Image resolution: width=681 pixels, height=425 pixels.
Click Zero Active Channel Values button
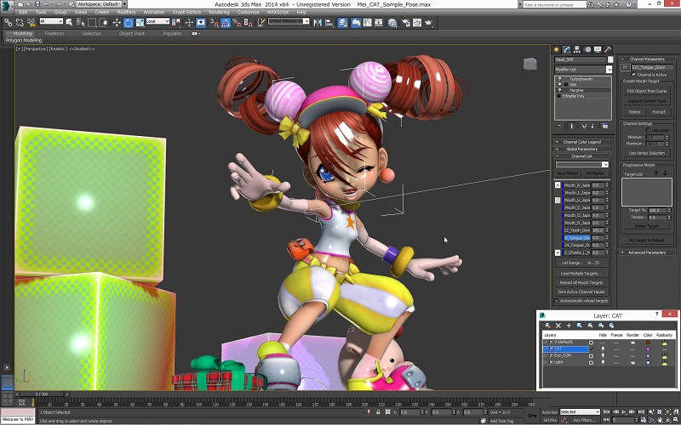coord(581,292)
